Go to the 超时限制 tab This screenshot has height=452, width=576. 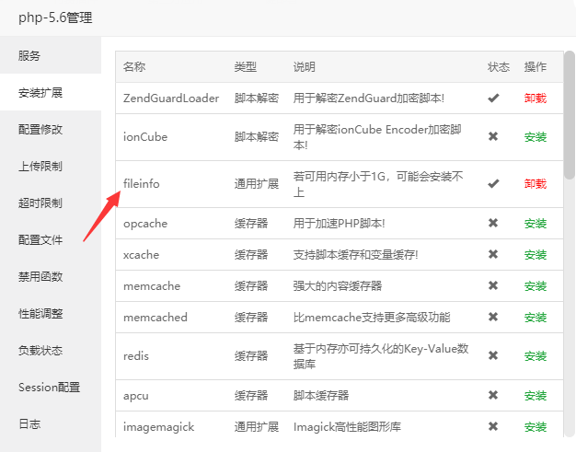pos(51,203)
